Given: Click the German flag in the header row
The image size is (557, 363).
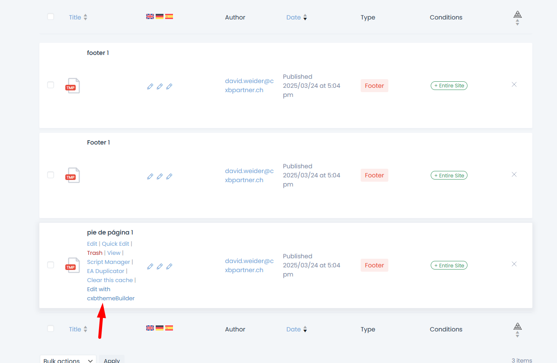Looking at the screenshot, I should pos(160,16).
